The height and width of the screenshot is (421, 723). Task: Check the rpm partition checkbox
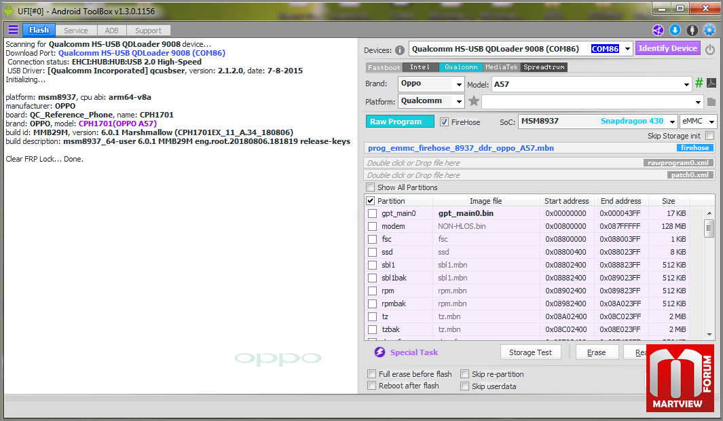point(373,291)
